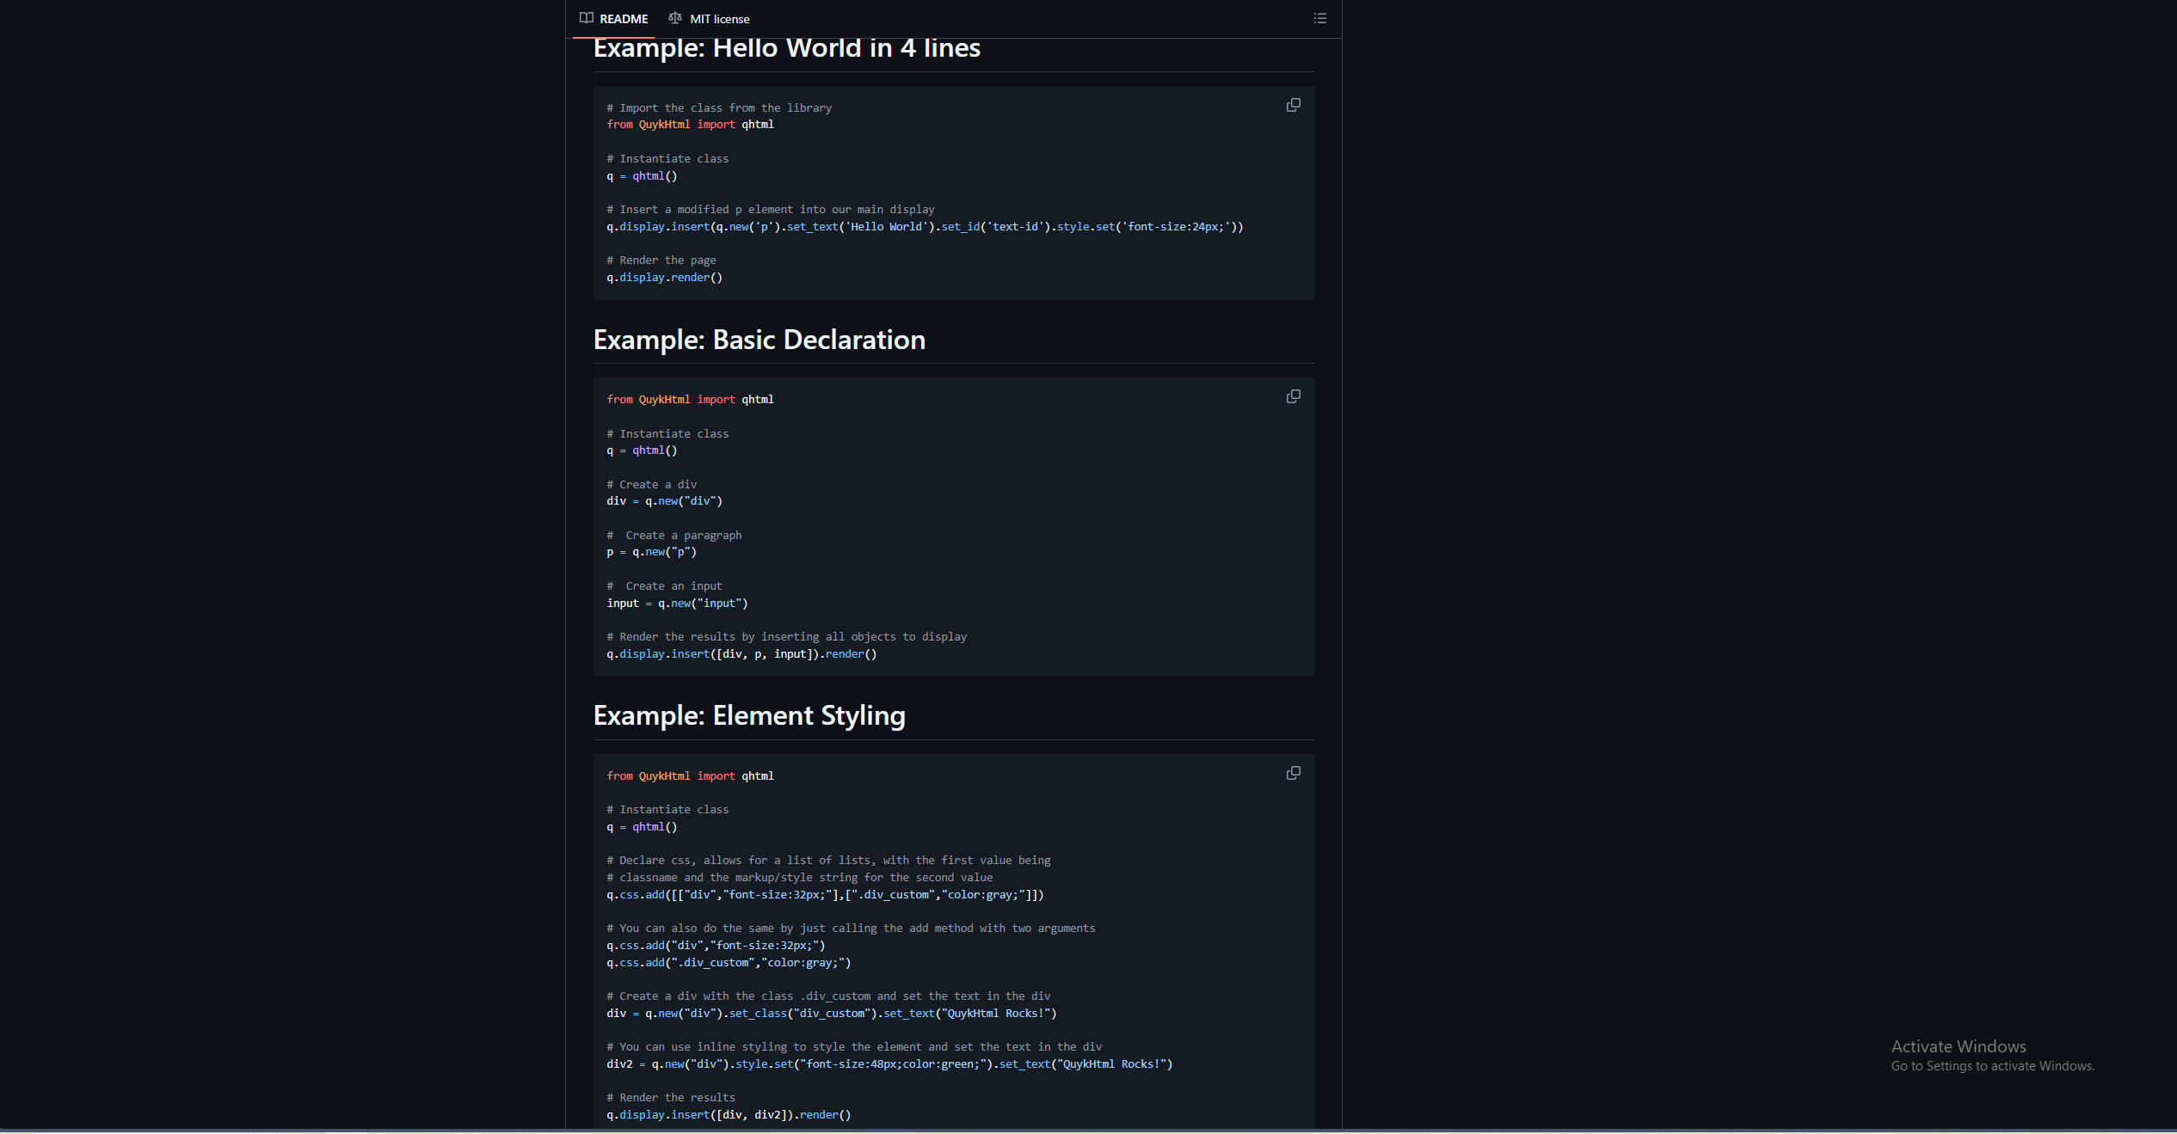
Task: Click the set_class("div_custom") code line
Action: pyautogui.click(x=832, y=1014)
